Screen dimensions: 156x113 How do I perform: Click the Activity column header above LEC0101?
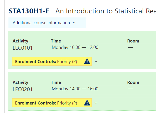coord(20,41)
